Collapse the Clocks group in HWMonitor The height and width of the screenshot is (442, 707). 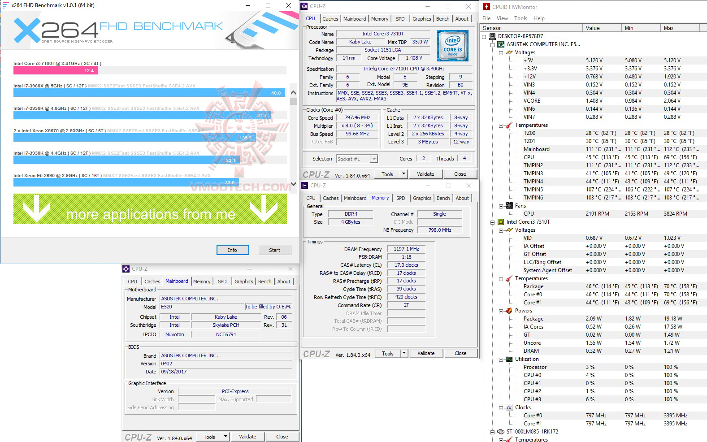[501, 408]
